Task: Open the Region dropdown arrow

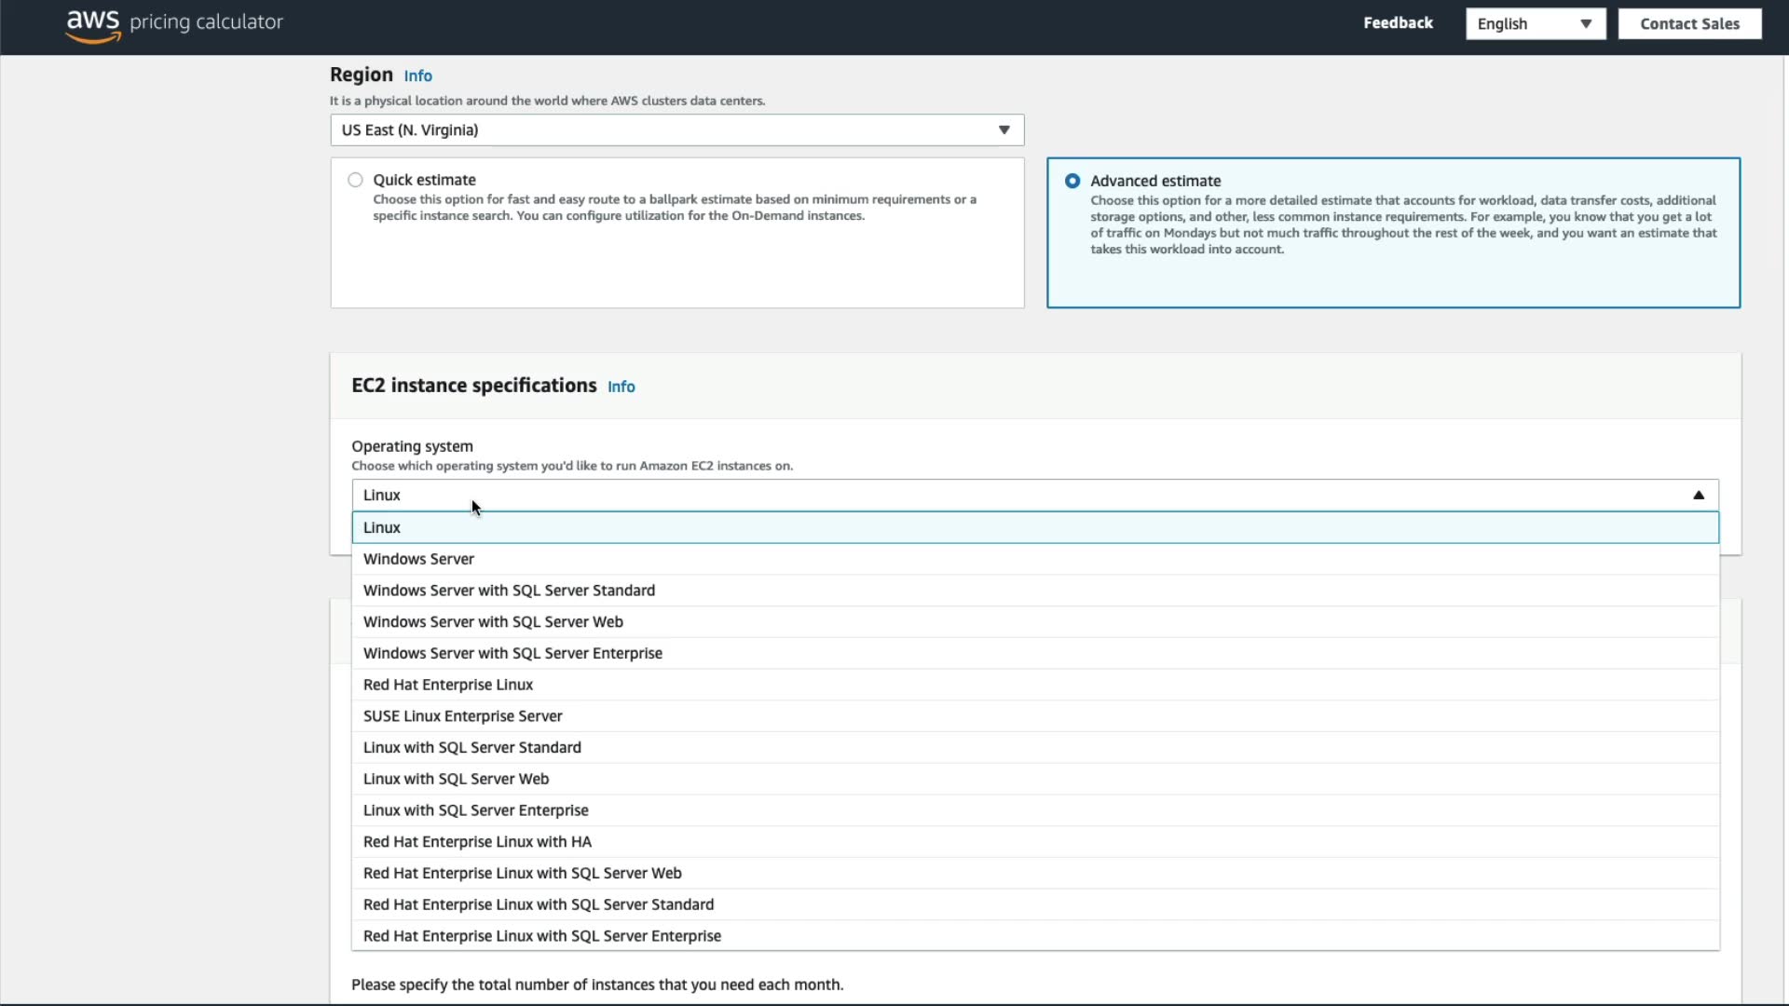Action: click(1004, 130)
